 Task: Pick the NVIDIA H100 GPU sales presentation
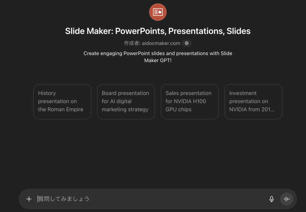pyautogui.click(x=189, y=102)
